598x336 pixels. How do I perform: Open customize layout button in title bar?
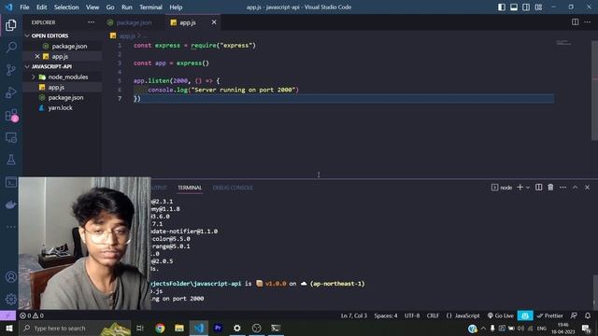tap(538, 7)
